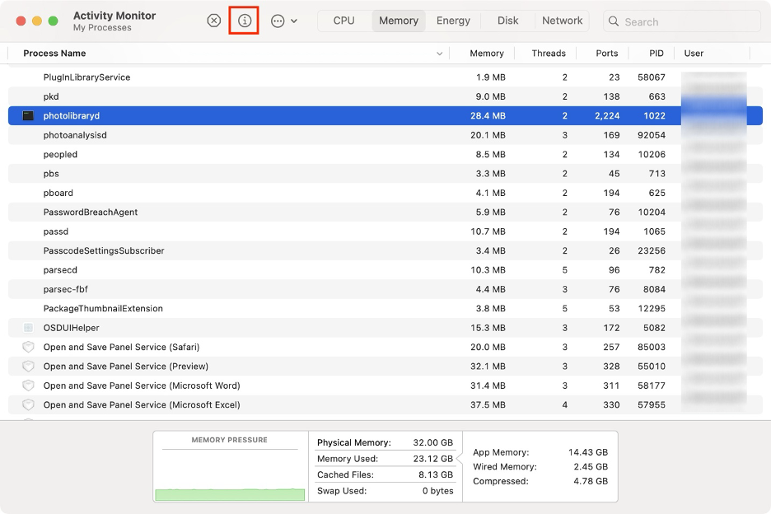Click the magnifying glass in the search field
Screen dimensions: 771x514
(614, 21)
